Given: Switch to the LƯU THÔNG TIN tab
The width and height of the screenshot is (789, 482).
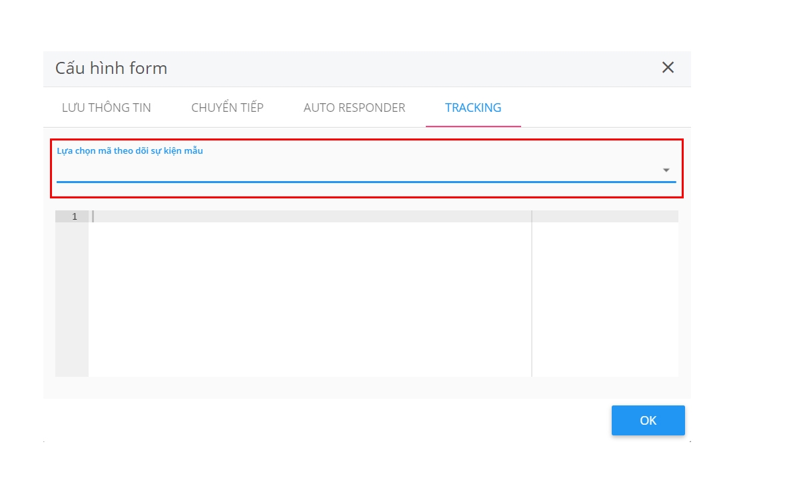Looking at the screenshot, I should point(107,108).
